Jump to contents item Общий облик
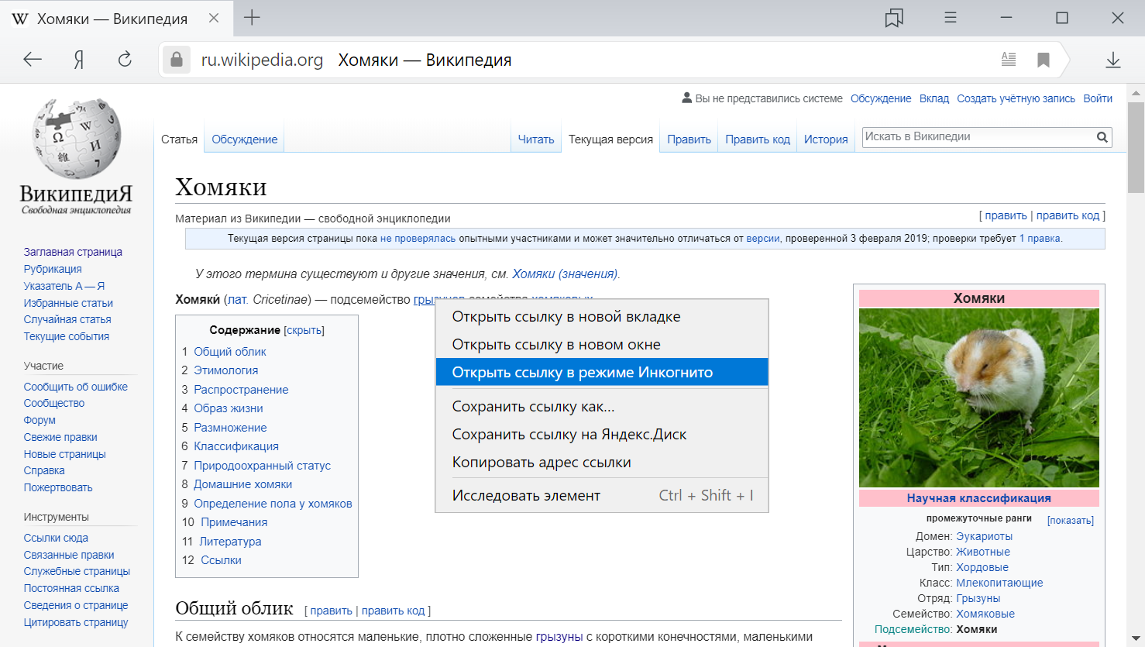This screenshot has width=1145, height=647. (230, 352)
